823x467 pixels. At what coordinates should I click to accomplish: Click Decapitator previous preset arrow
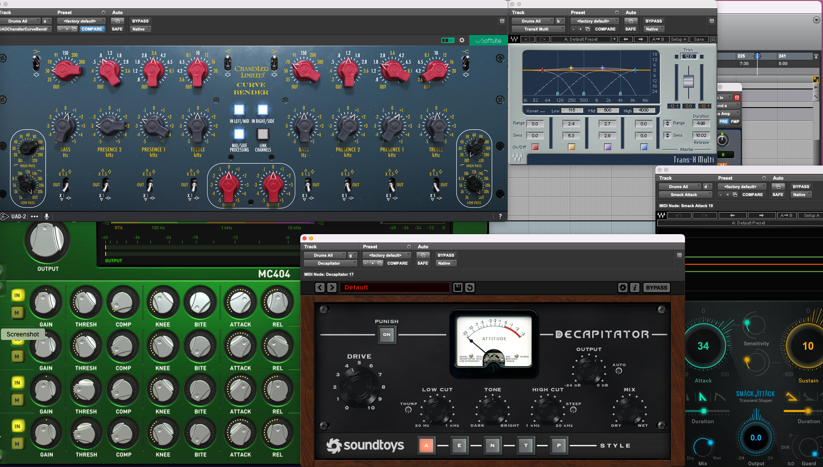click(320, 287)
